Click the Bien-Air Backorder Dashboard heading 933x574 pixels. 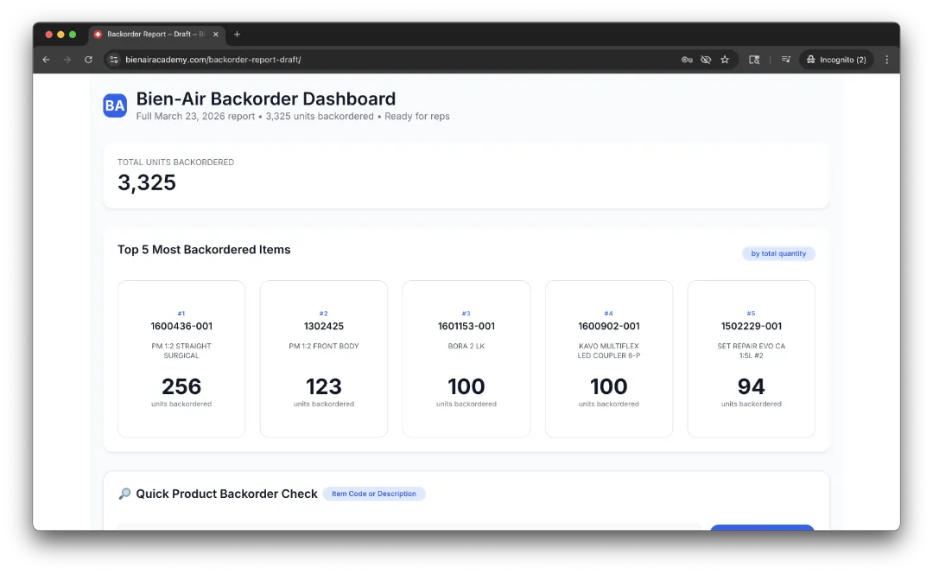pyautogui.click(x=266, y=99)
